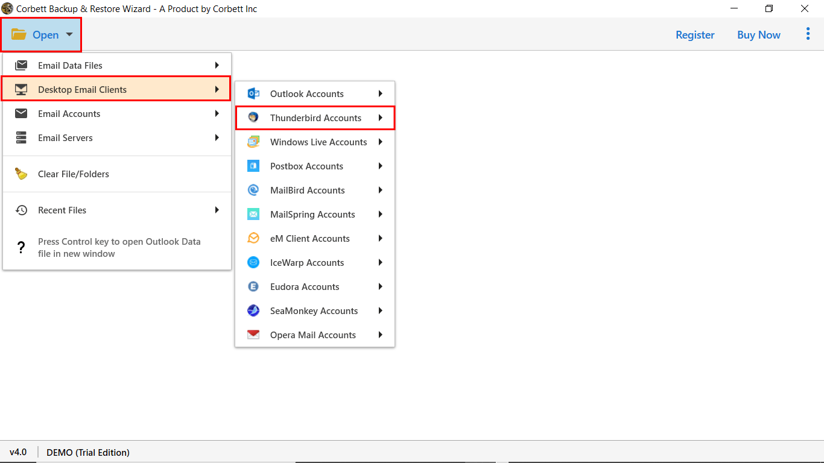Choose eM Client Accounts option
824x463 pixels.
315,238
